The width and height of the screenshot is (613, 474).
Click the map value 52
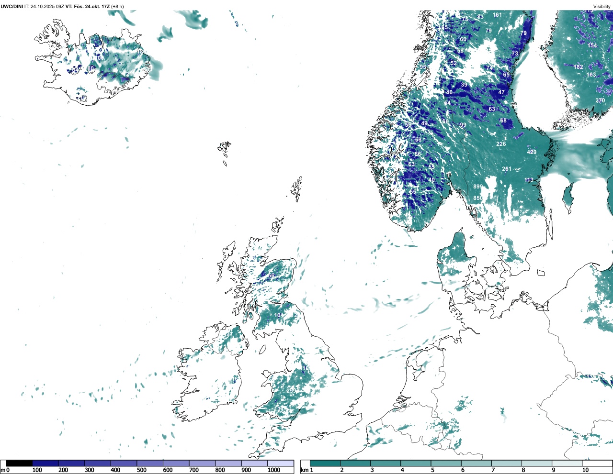(x=453, y=64)
